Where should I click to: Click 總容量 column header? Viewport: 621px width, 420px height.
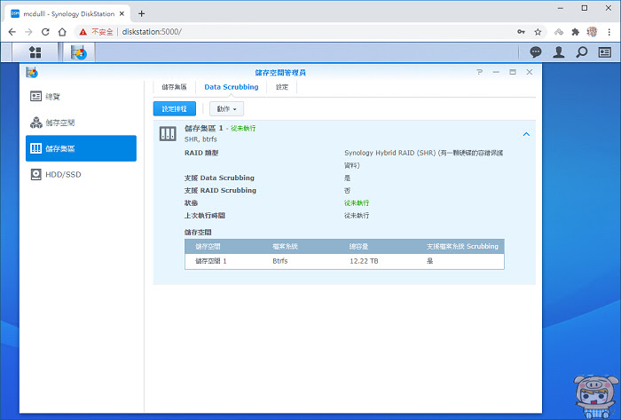tap(358, 247)
